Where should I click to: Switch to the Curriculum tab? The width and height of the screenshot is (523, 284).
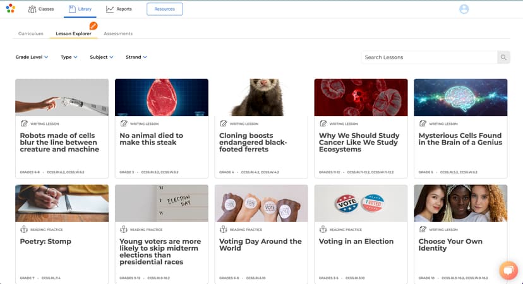(x=31, y=33)
